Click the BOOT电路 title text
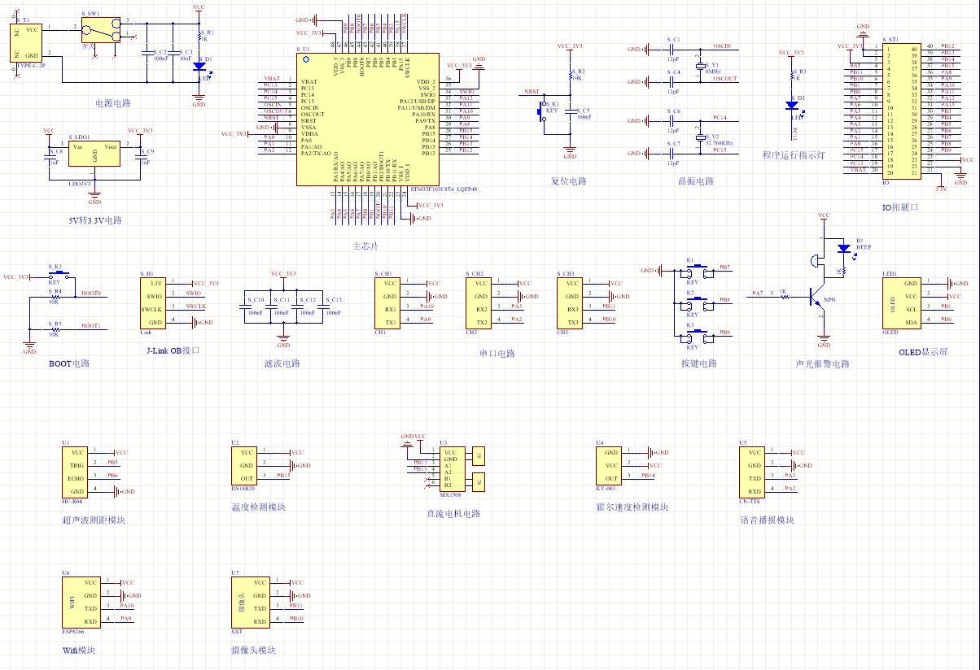The image size is (980, 670). click(x=69, y=363)
